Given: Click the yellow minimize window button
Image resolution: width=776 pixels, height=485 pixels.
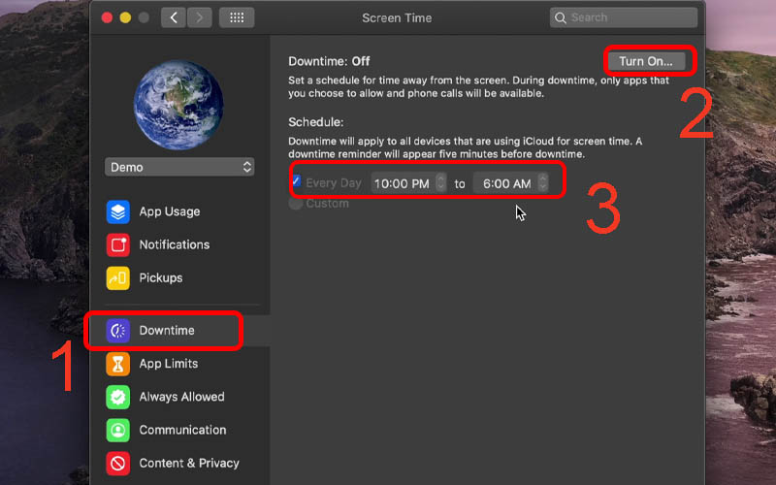Looking at the screenshot, I should (125, 17).
